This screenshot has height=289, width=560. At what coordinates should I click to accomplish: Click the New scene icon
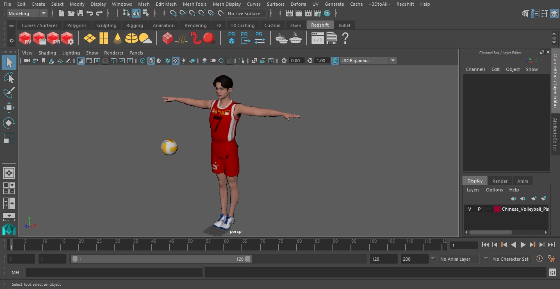pyautogui.click(x=61, y=14)
